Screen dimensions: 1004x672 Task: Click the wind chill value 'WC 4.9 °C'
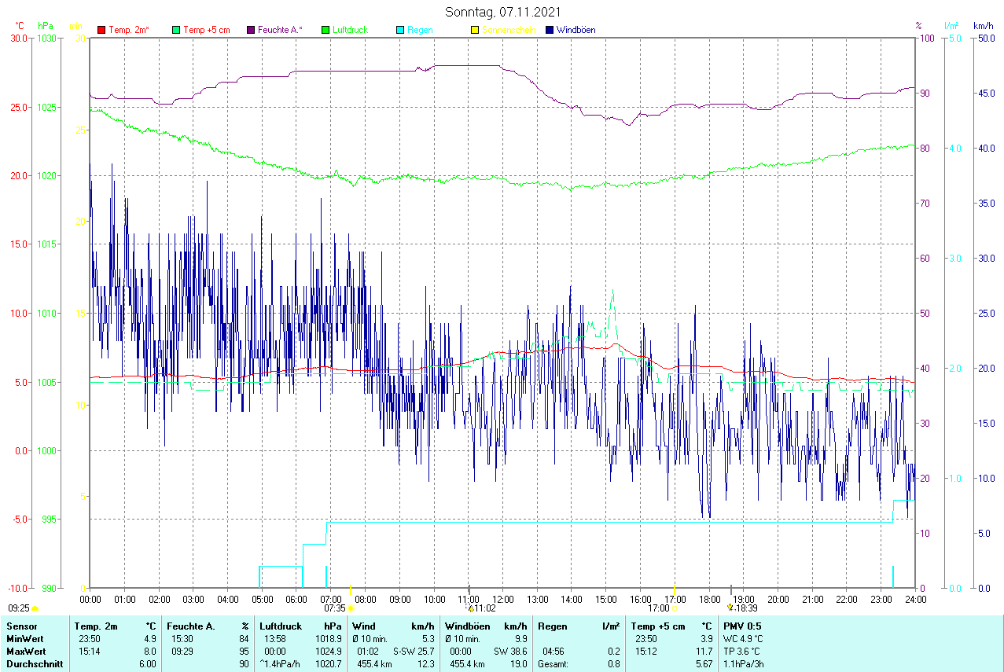click(743, 639)
